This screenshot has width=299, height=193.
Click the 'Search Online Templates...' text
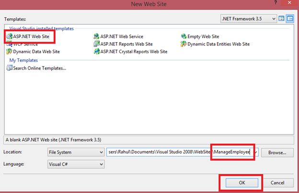coord(39,68)
